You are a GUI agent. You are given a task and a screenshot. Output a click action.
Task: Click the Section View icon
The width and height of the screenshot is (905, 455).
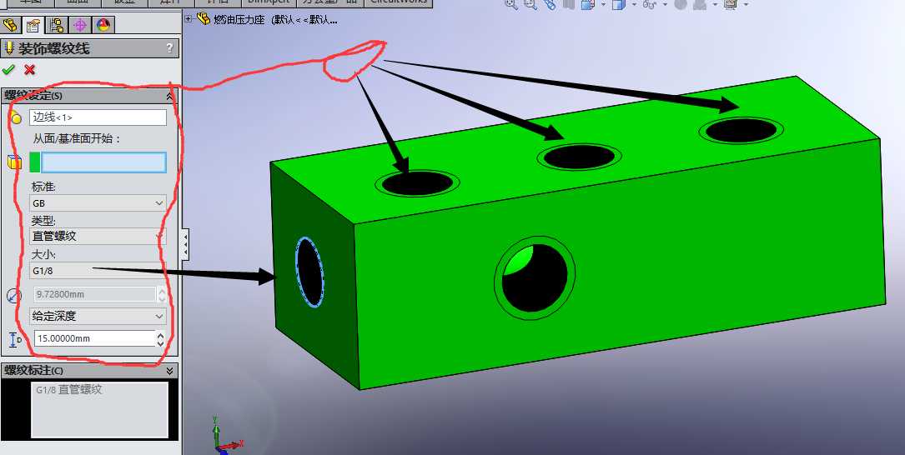(569, 3)
